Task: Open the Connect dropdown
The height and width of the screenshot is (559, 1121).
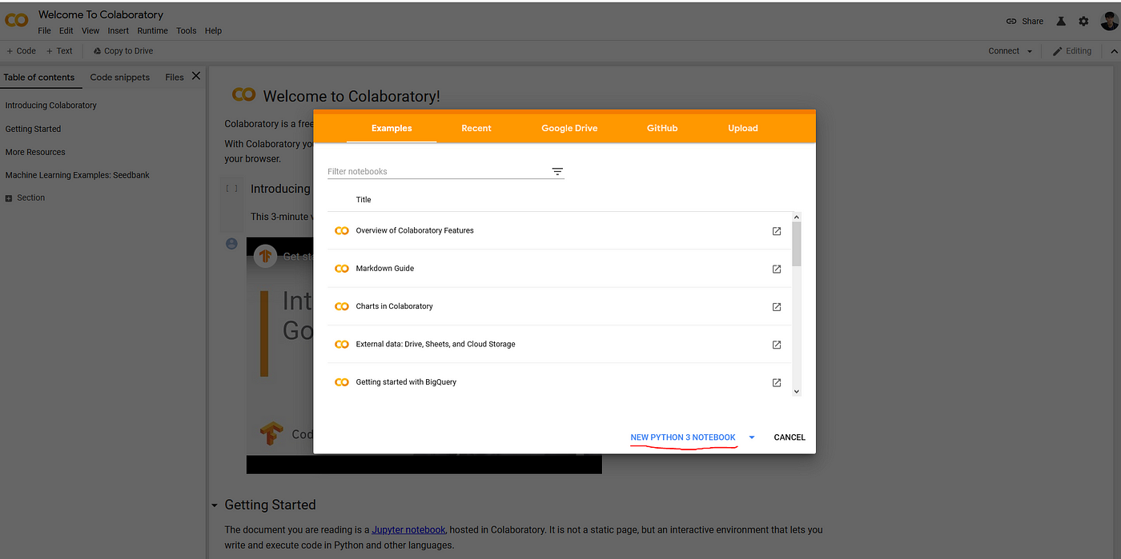Action: pos(1010,50)
